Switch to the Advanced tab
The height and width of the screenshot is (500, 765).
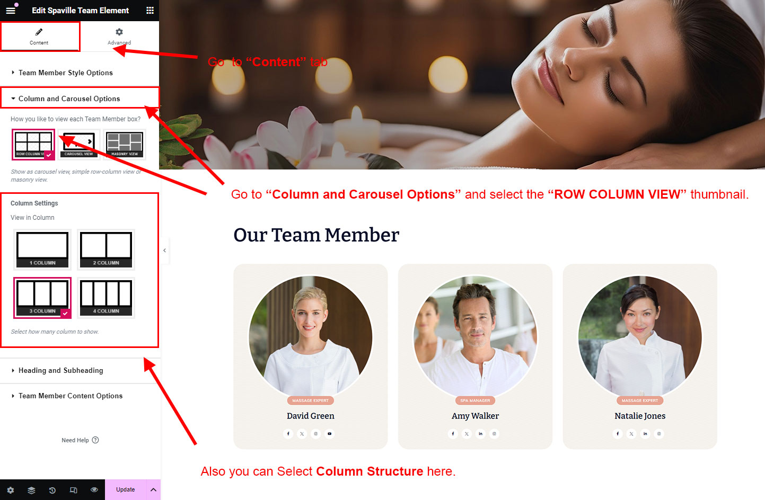click(119, 37)
